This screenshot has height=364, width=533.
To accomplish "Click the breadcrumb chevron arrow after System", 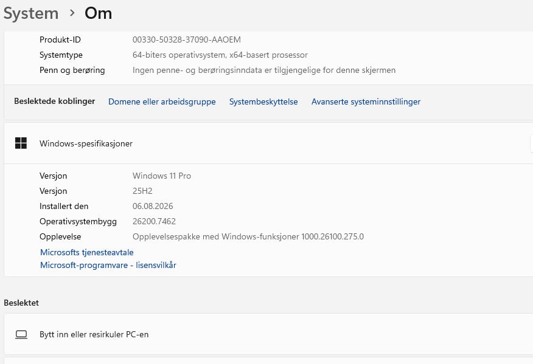I will tap(72, 13).
